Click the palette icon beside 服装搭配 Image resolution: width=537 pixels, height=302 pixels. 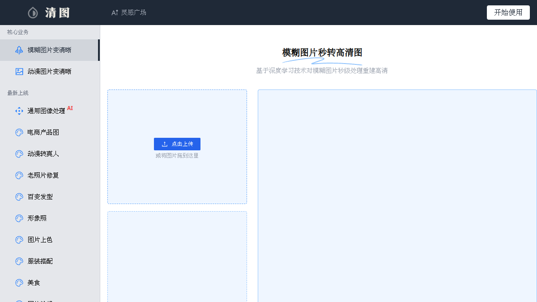click(x=19, y=261)
